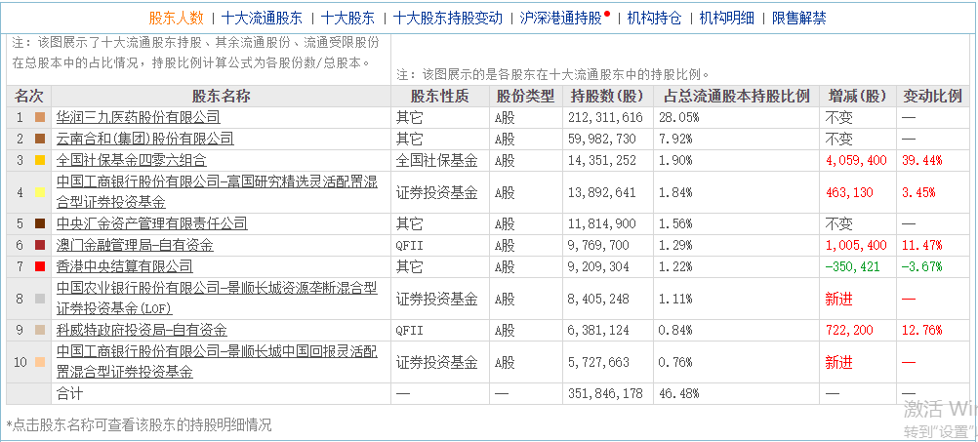Open 十大股东持股变动 tab

point(448,19)
